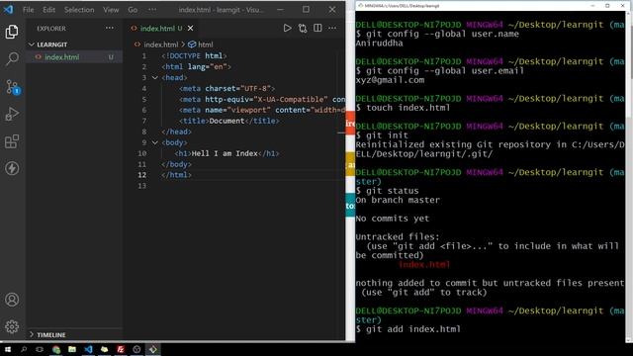Click the Document title text on line 7
Screen dimensions: 633x356
pyautogui.click(x=226, y=121)
